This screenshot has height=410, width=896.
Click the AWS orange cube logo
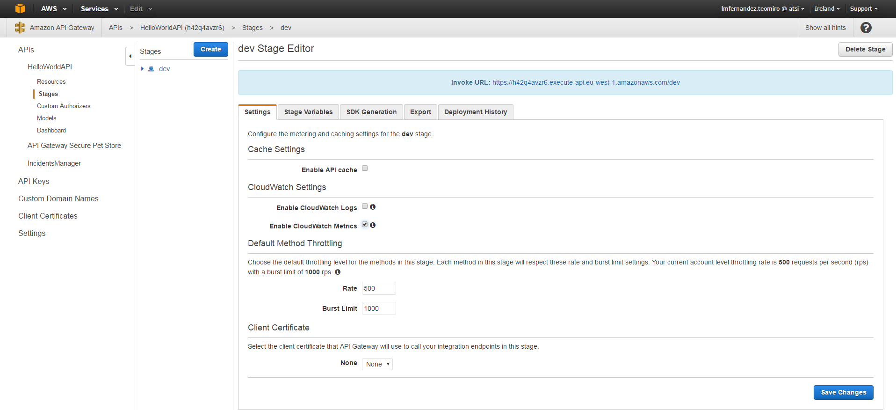click(20, 8)
